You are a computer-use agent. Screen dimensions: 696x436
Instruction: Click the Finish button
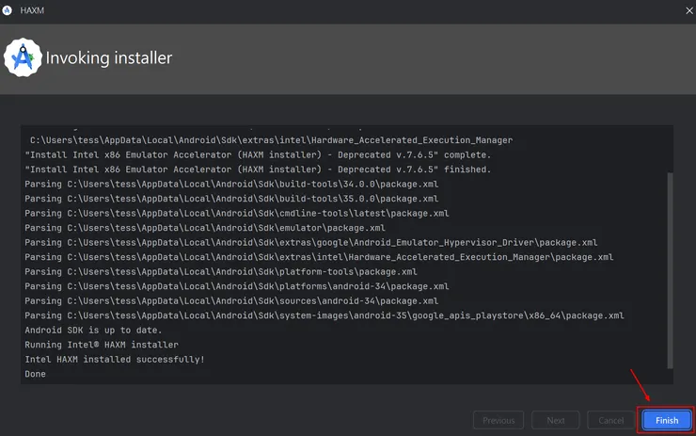point(666,420)
